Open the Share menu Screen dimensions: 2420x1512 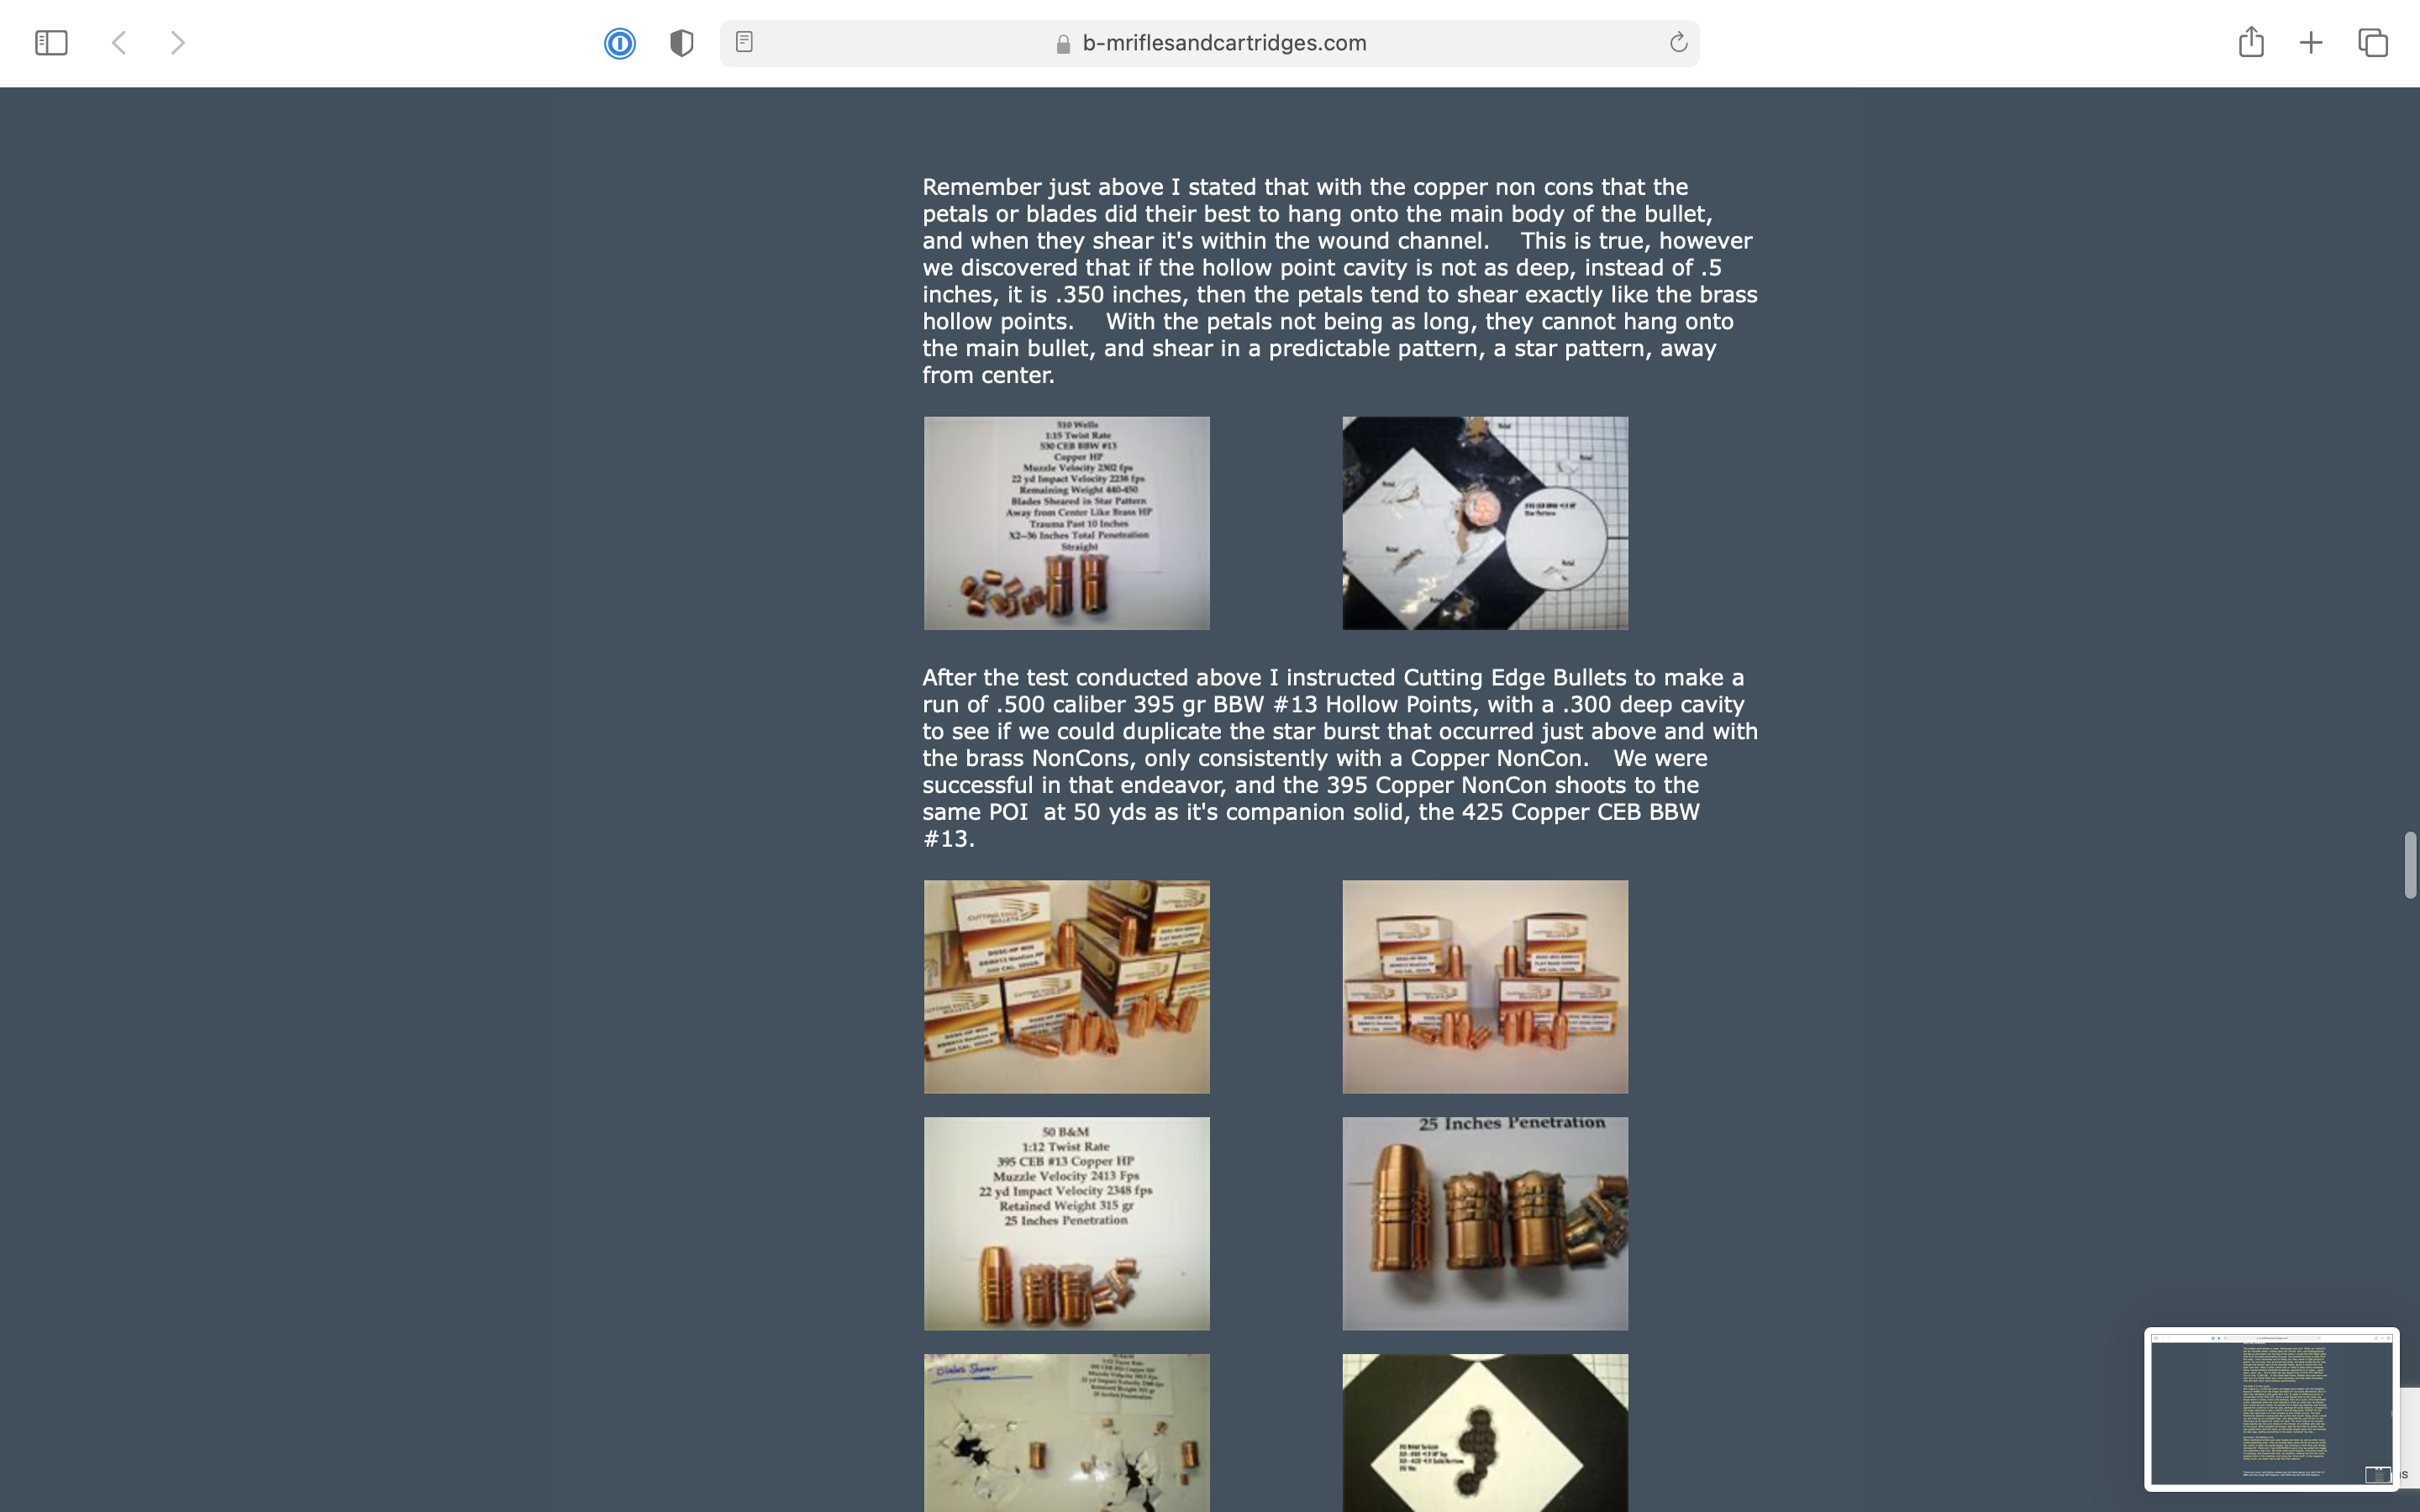pyautogui.click(x=2251, y=42)
